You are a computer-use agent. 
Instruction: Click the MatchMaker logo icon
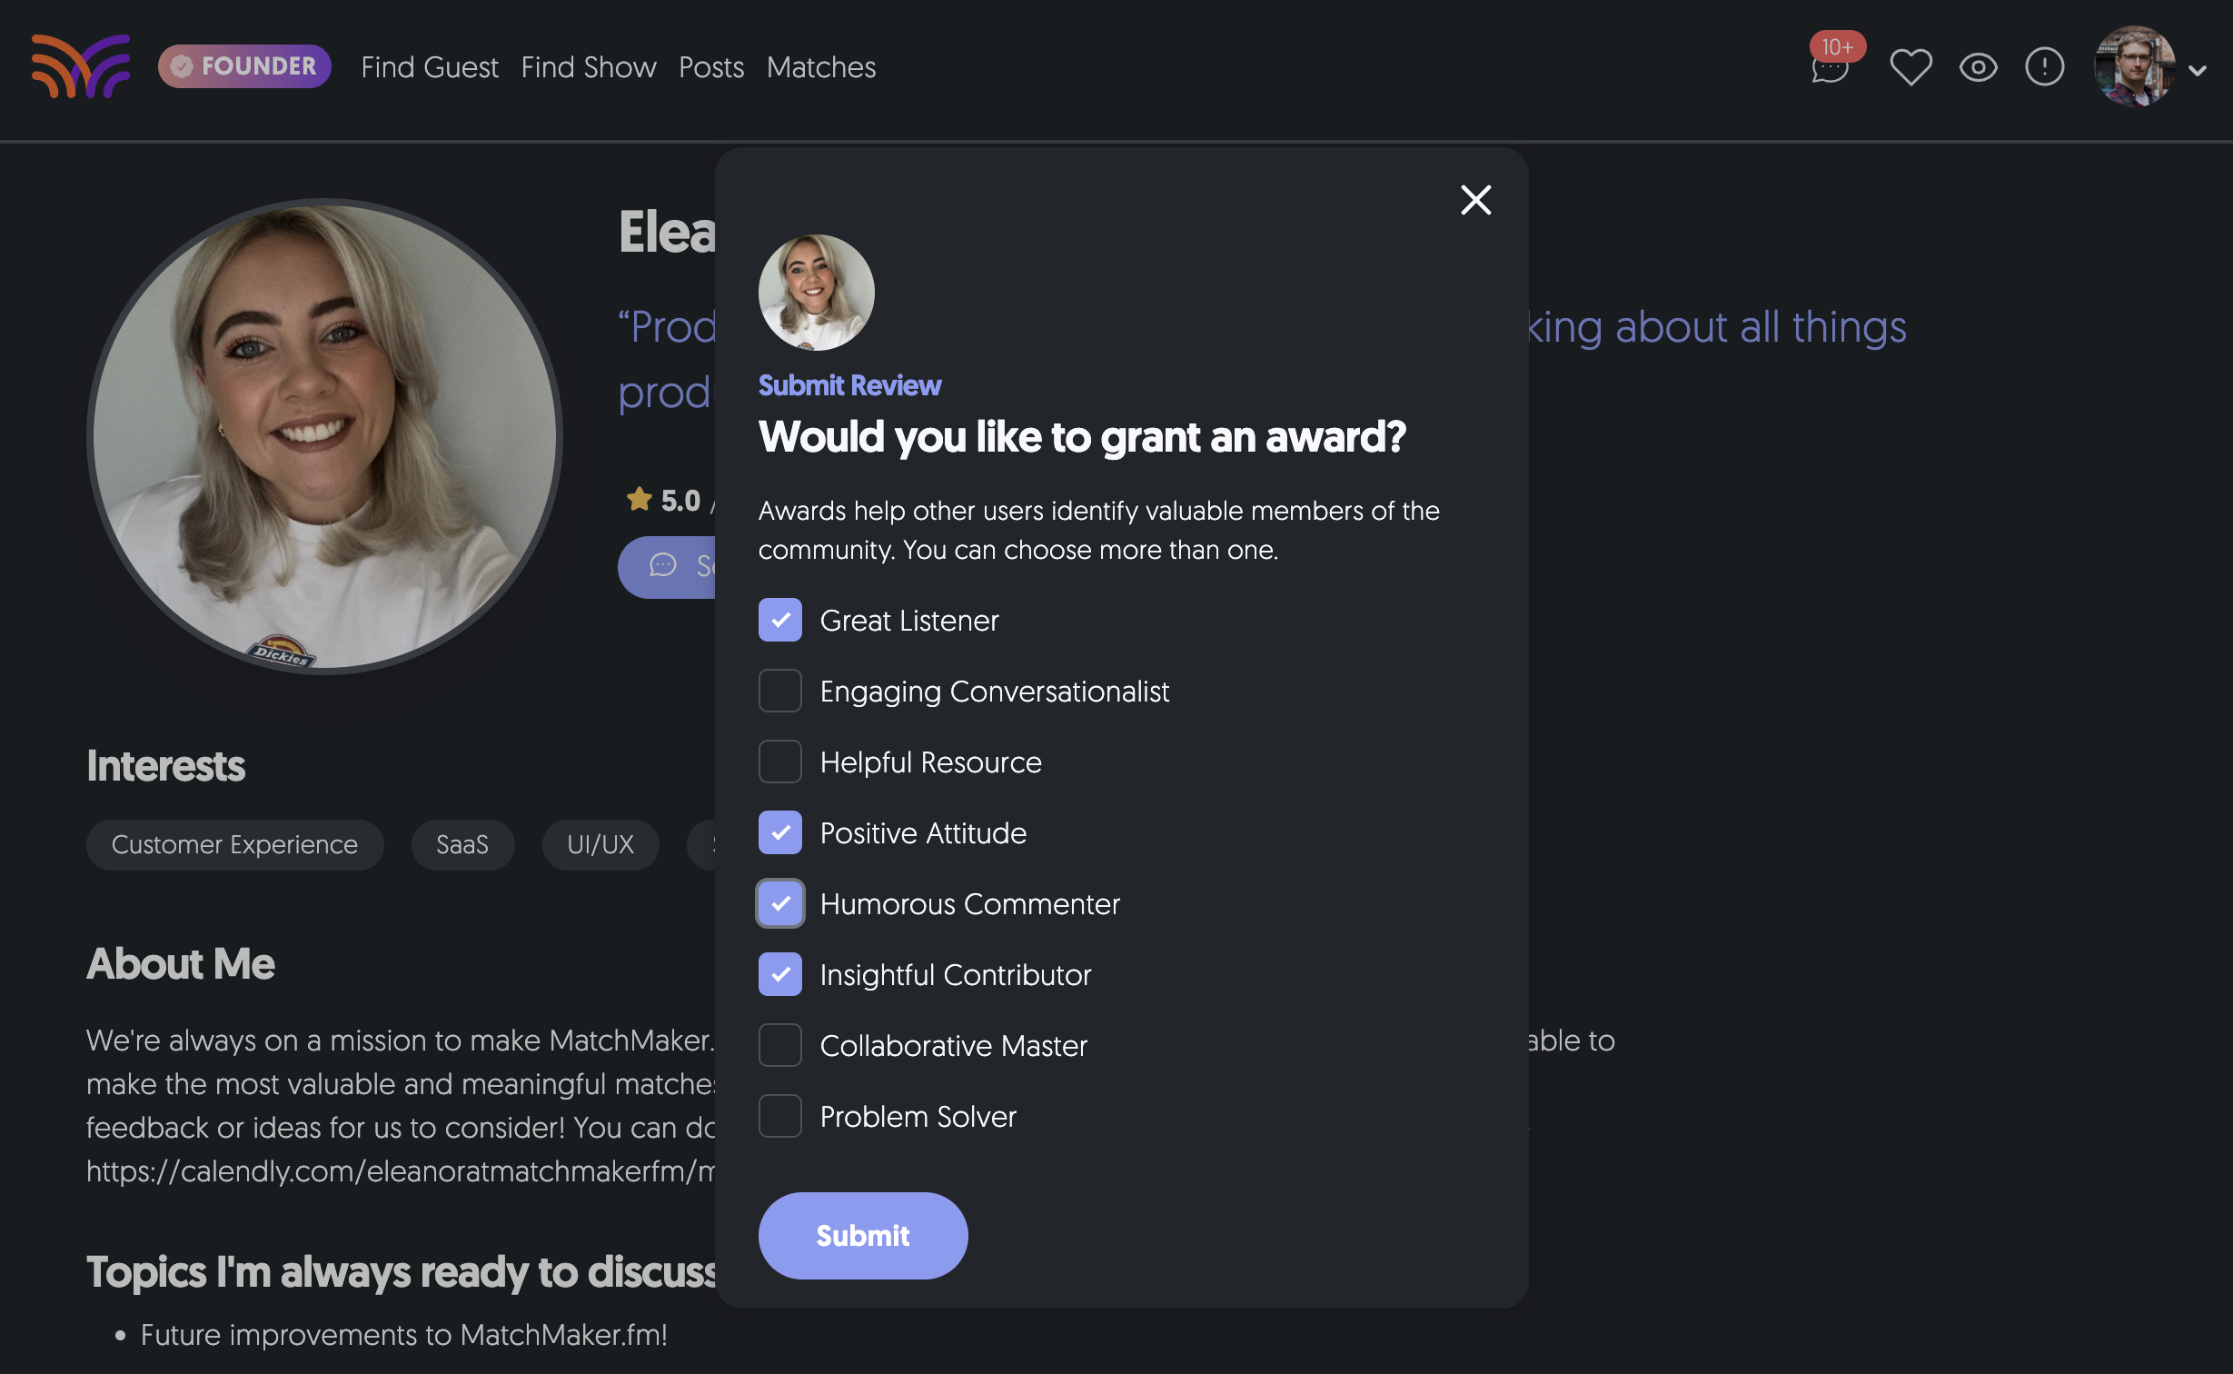coord(81,66)
